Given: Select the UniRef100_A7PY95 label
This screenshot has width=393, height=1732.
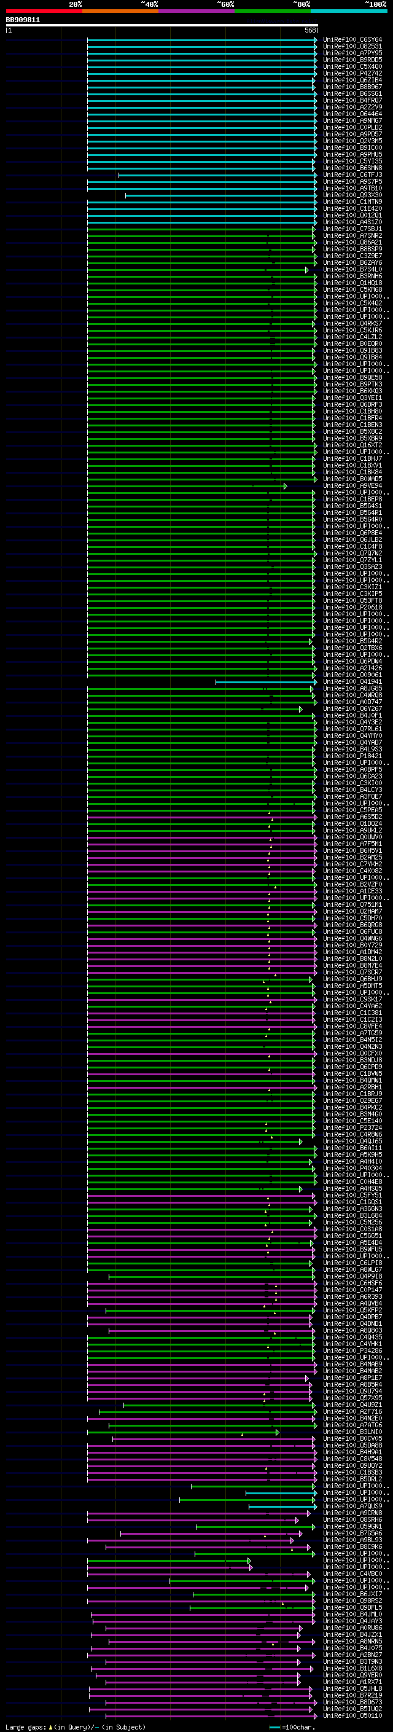Looking at the screenshot, I should tap(352, 53).
